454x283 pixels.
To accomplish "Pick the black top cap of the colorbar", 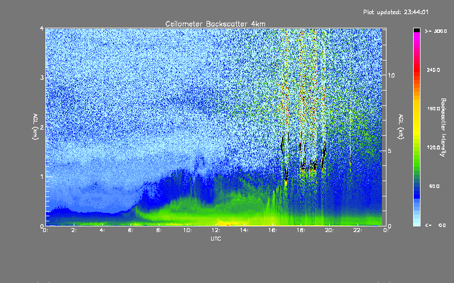I will [x=417, y=30].
